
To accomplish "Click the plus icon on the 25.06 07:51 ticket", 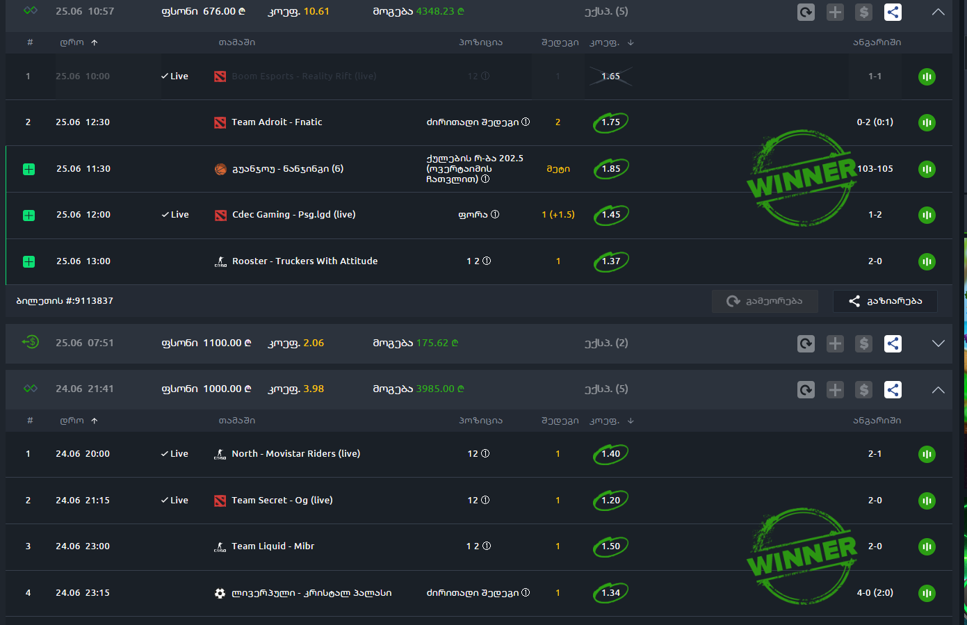I will [x=835, y=343].
